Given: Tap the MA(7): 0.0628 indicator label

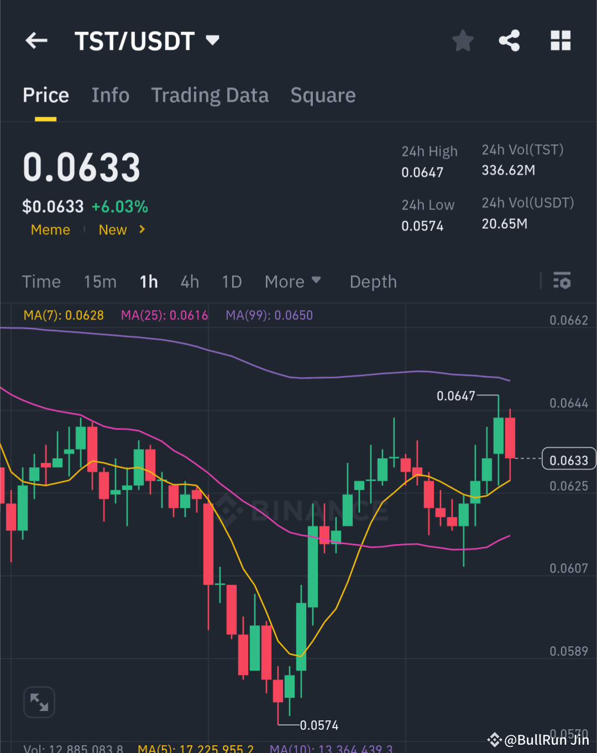Looking at the screenshot, I should [x=64, y=315].
